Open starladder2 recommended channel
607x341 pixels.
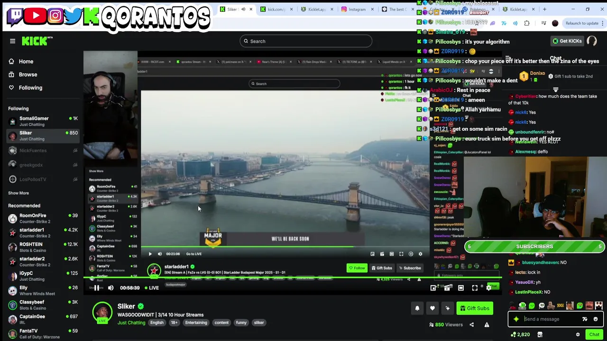pyautogui.click(x=43, y=261)
